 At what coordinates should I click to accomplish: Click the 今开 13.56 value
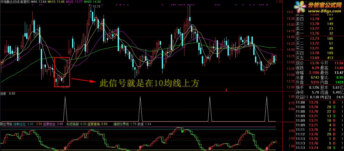(339, 63)
